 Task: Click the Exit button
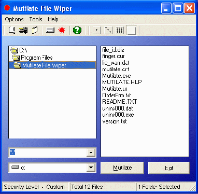169,168
